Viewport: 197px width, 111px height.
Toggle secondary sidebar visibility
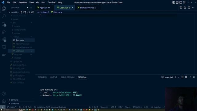tap(181, 2)
